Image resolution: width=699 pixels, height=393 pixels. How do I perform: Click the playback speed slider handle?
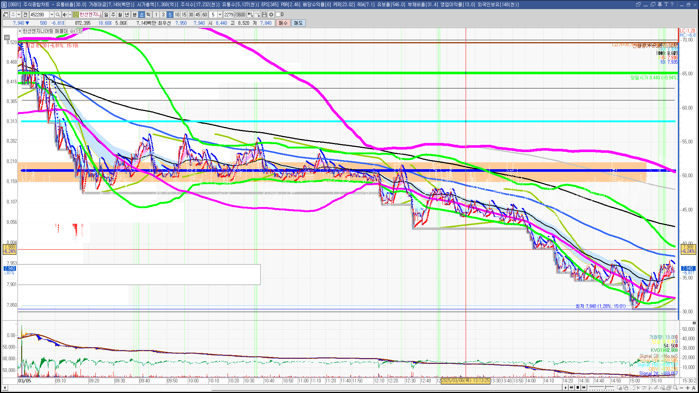pyautogui.click(x=605, y=387)
